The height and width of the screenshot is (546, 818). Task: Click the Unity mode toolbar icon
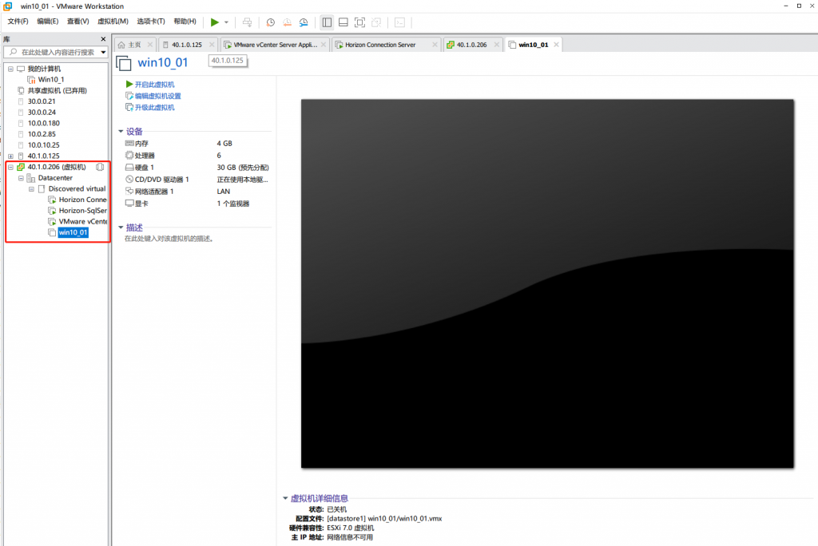[376, 22]
